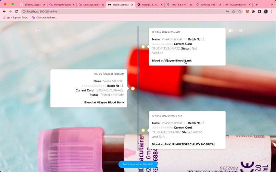Open the Contract Address bookmark

click(x=45, y=17)
